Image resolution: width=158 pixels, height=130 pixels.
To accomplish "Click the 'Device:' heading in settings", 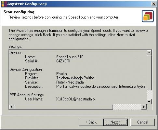I will pos(15,53).
